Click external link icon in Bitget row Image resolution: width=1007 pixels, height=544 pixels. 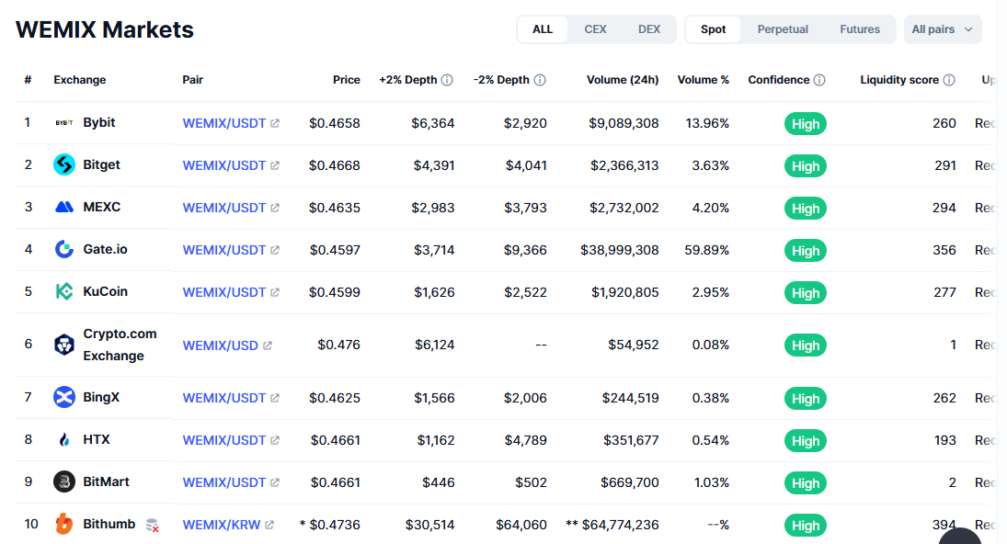[275, 165]
